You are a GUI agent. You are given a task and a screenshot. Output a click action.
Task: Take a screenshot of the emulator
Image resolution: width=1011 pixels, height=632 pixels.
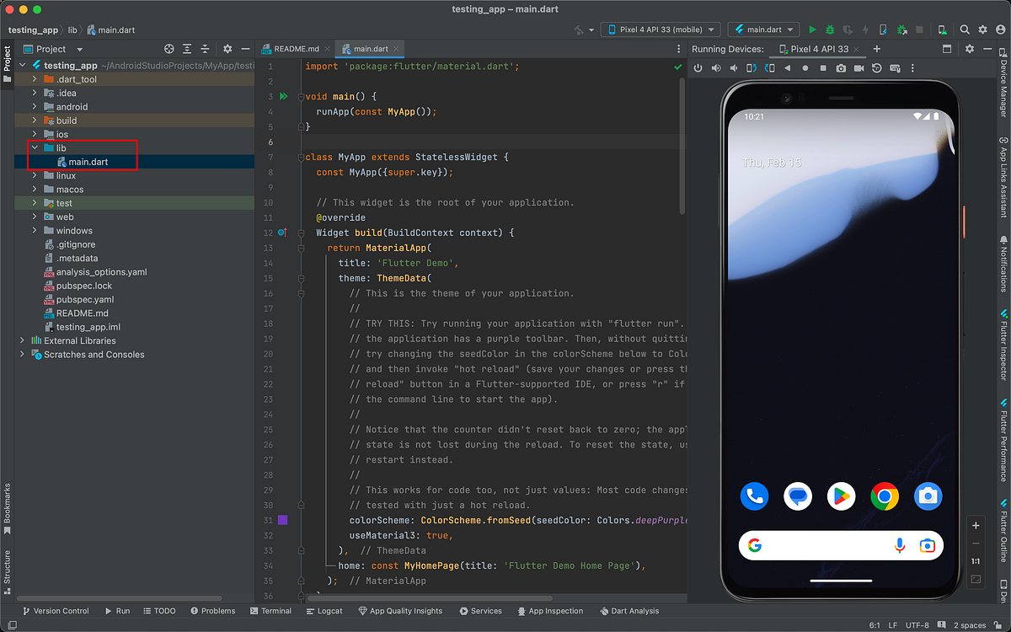point(841,68)
